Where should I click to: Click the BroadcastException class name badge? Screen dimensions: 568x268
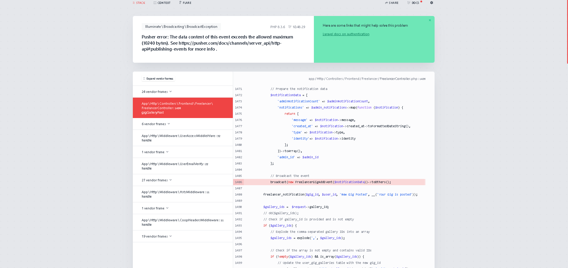tap(181, 27)
